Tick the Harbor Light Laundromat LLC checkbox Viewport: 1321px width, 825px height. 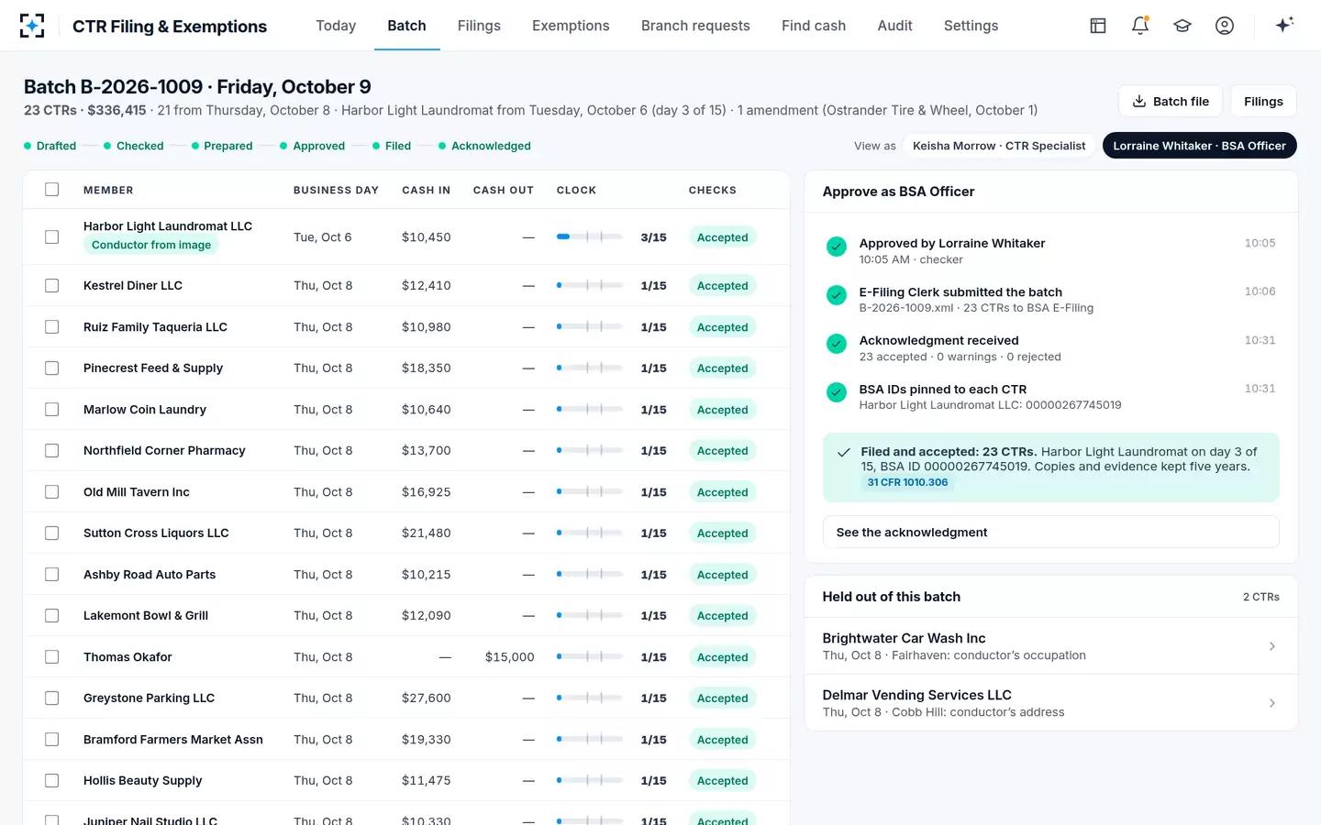[52, 236]
